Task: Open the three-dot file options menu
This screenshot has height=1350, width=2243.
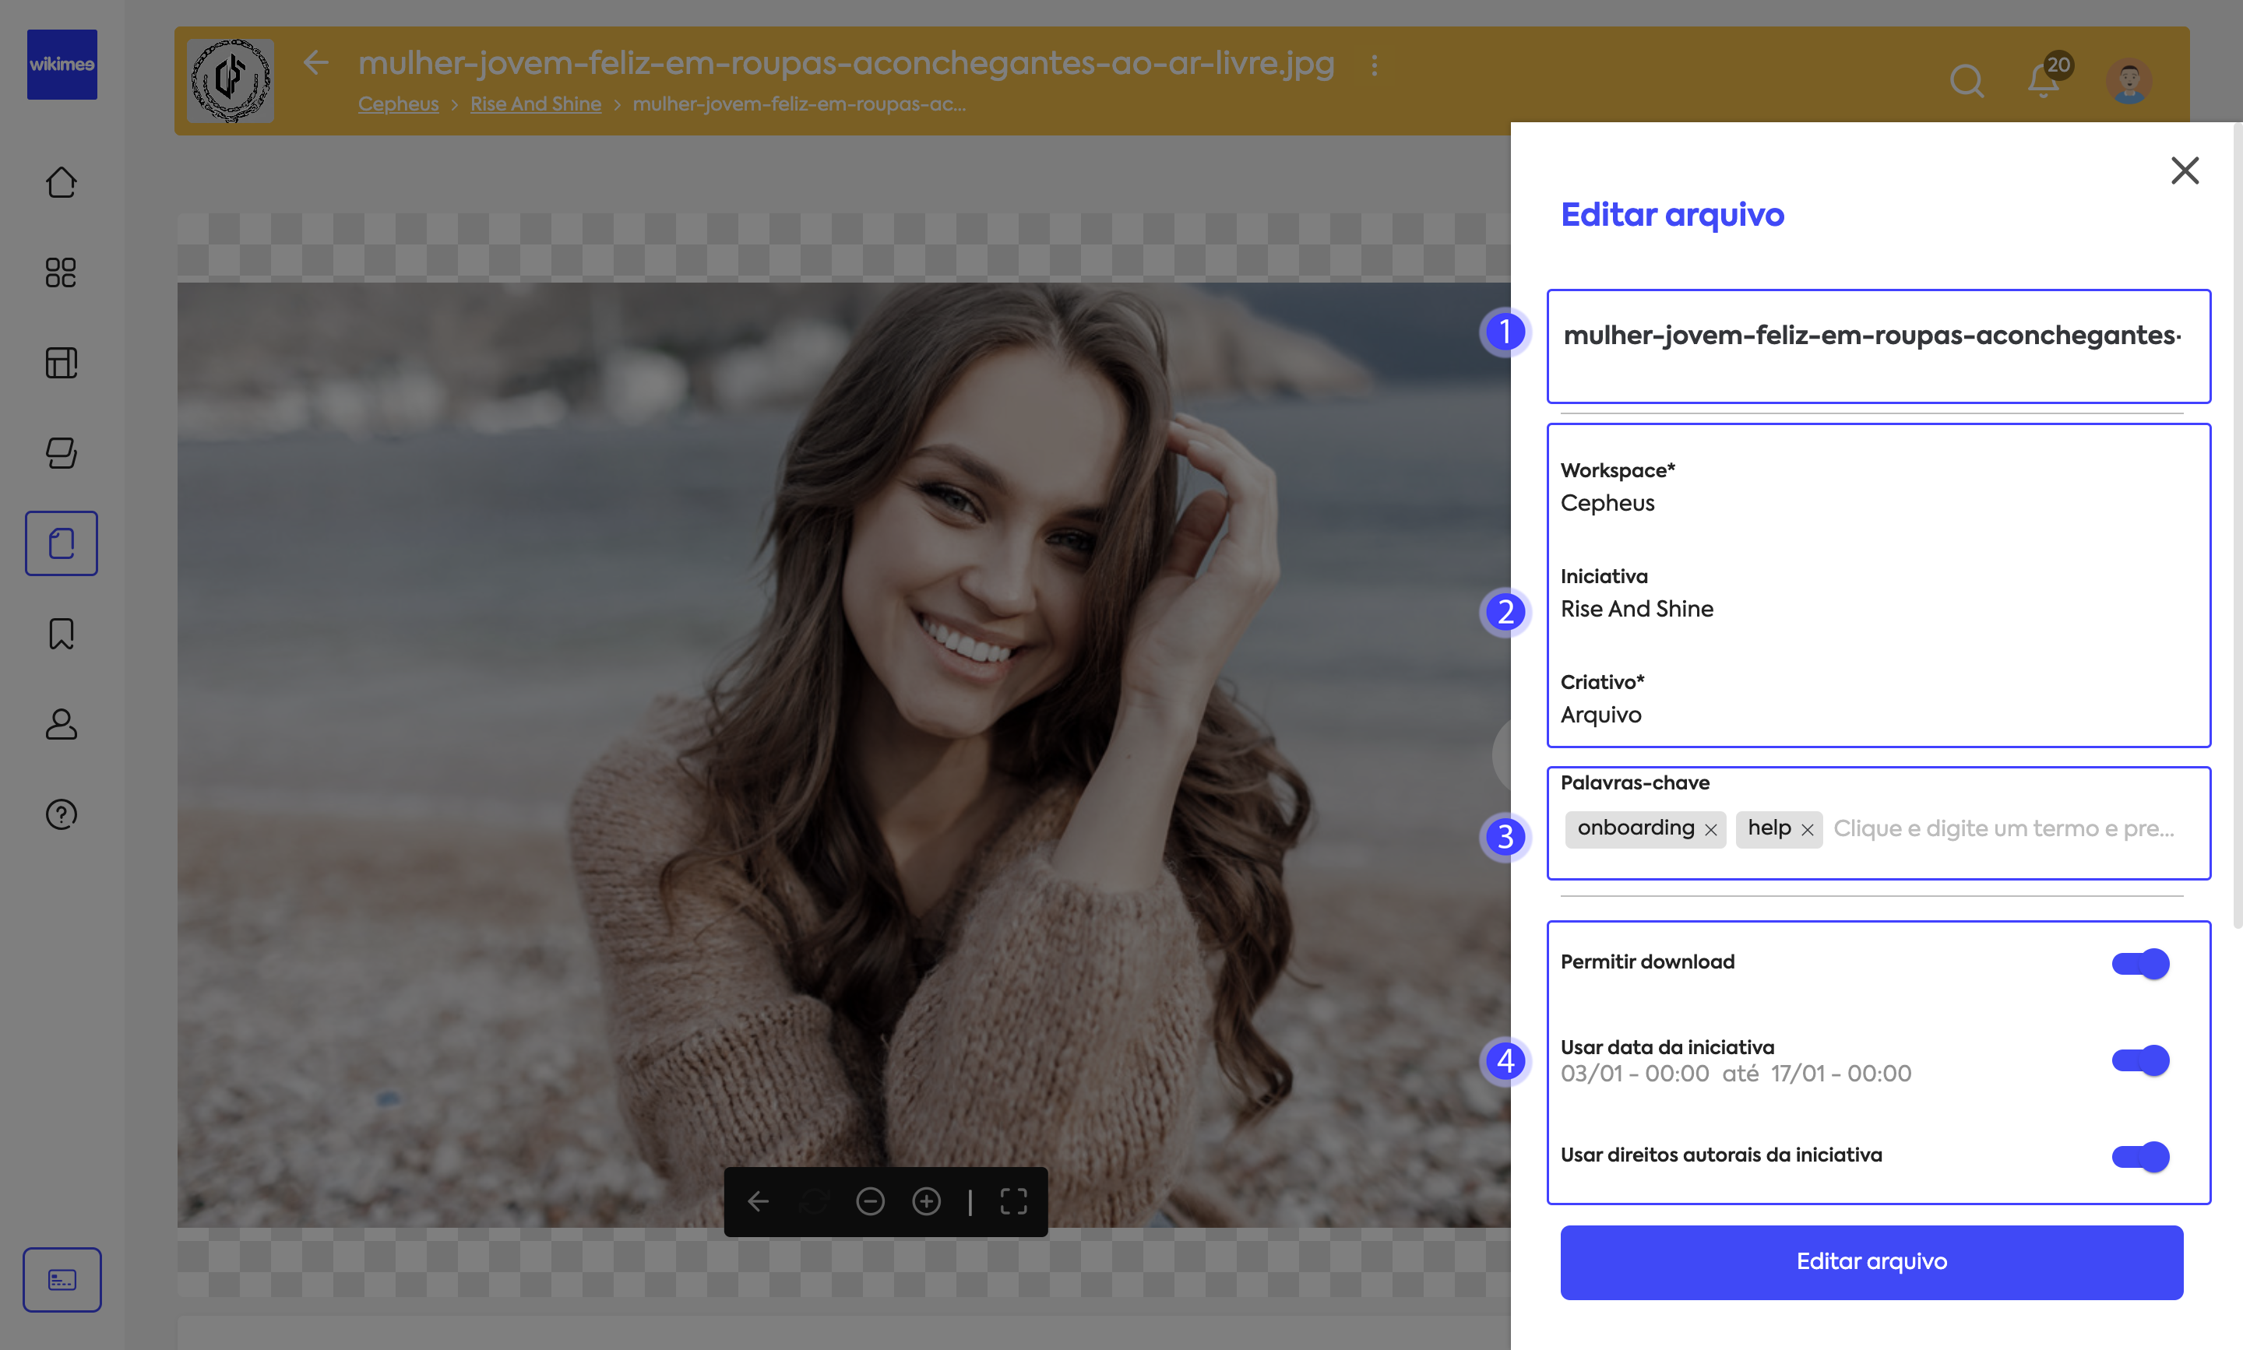Action: coord(1374,65)
